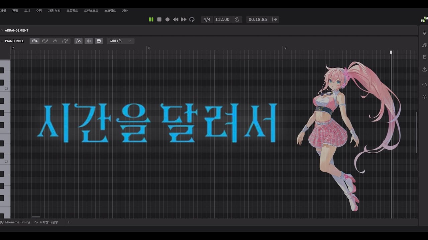Select the pitch pencil drawing tool
The image size is (428, 240).
66,41
